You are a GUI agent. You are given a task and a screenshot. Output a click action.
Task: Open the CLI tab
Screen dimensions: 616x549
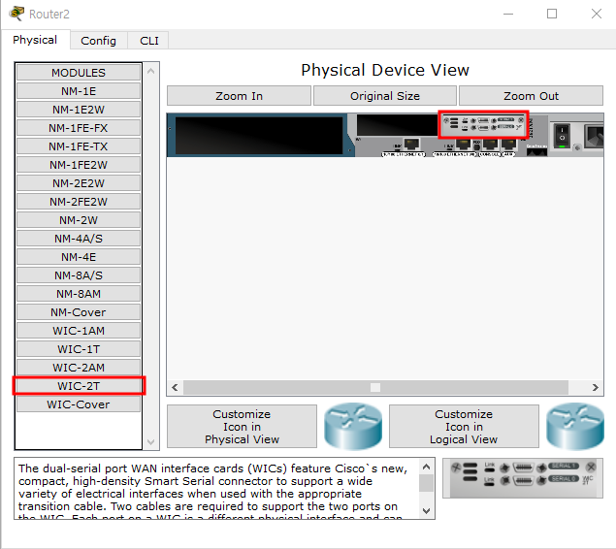pos(149,41)
